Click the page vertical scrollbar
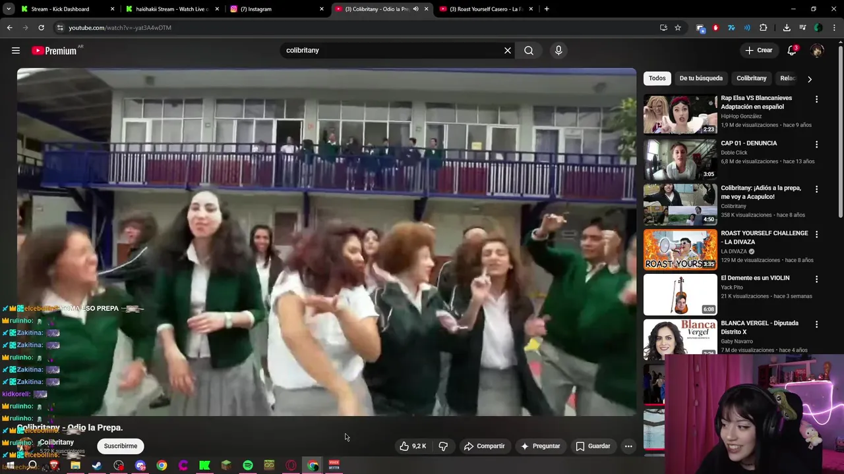Viewport: 844px width, 474px height. [840, 132]
